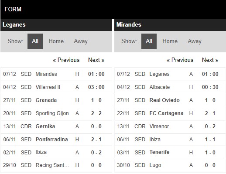This screenshot has width=226, height=174.
Task: Open the Gernika cup match row
Action: coord(56,126)
